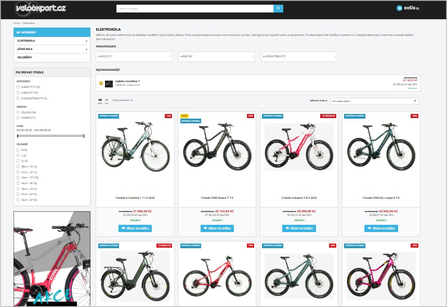Viewport: 447px width, 307px height.
Task: Click the -14 800,00 Kč discount badge
Action: pos(328,116)
